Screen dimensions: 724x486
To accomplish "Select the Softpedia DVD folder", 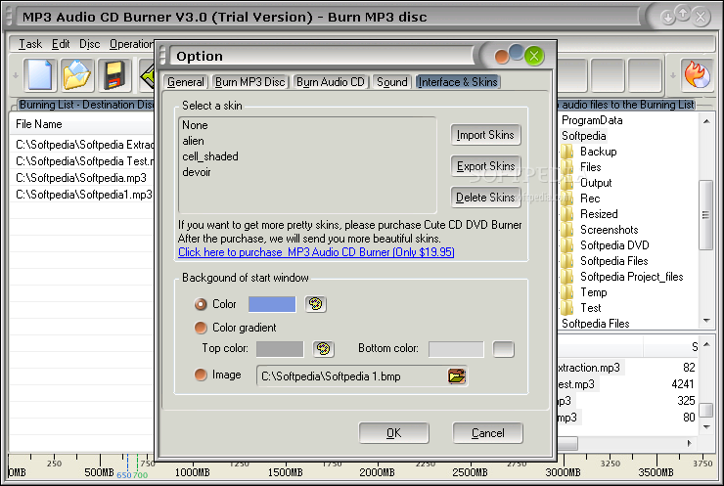I will pos(614,245).
